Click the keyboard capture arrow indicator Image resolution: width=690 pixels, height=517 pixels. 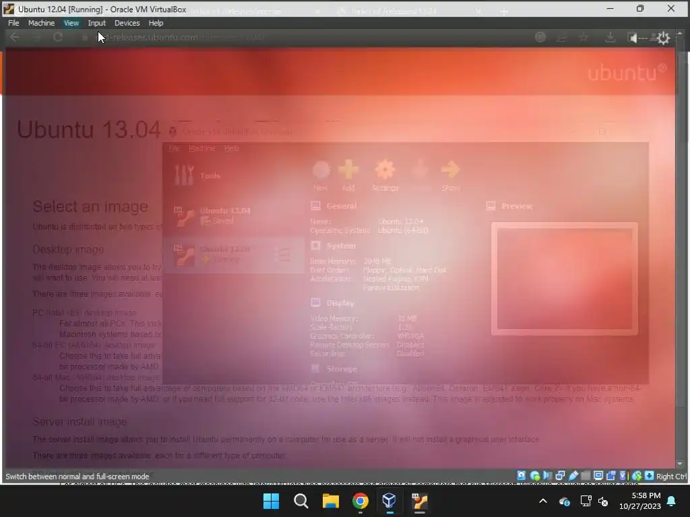coord(649,476)
